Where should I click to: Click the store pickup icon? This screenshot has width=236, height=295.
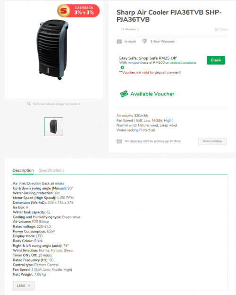click(119, 141)
